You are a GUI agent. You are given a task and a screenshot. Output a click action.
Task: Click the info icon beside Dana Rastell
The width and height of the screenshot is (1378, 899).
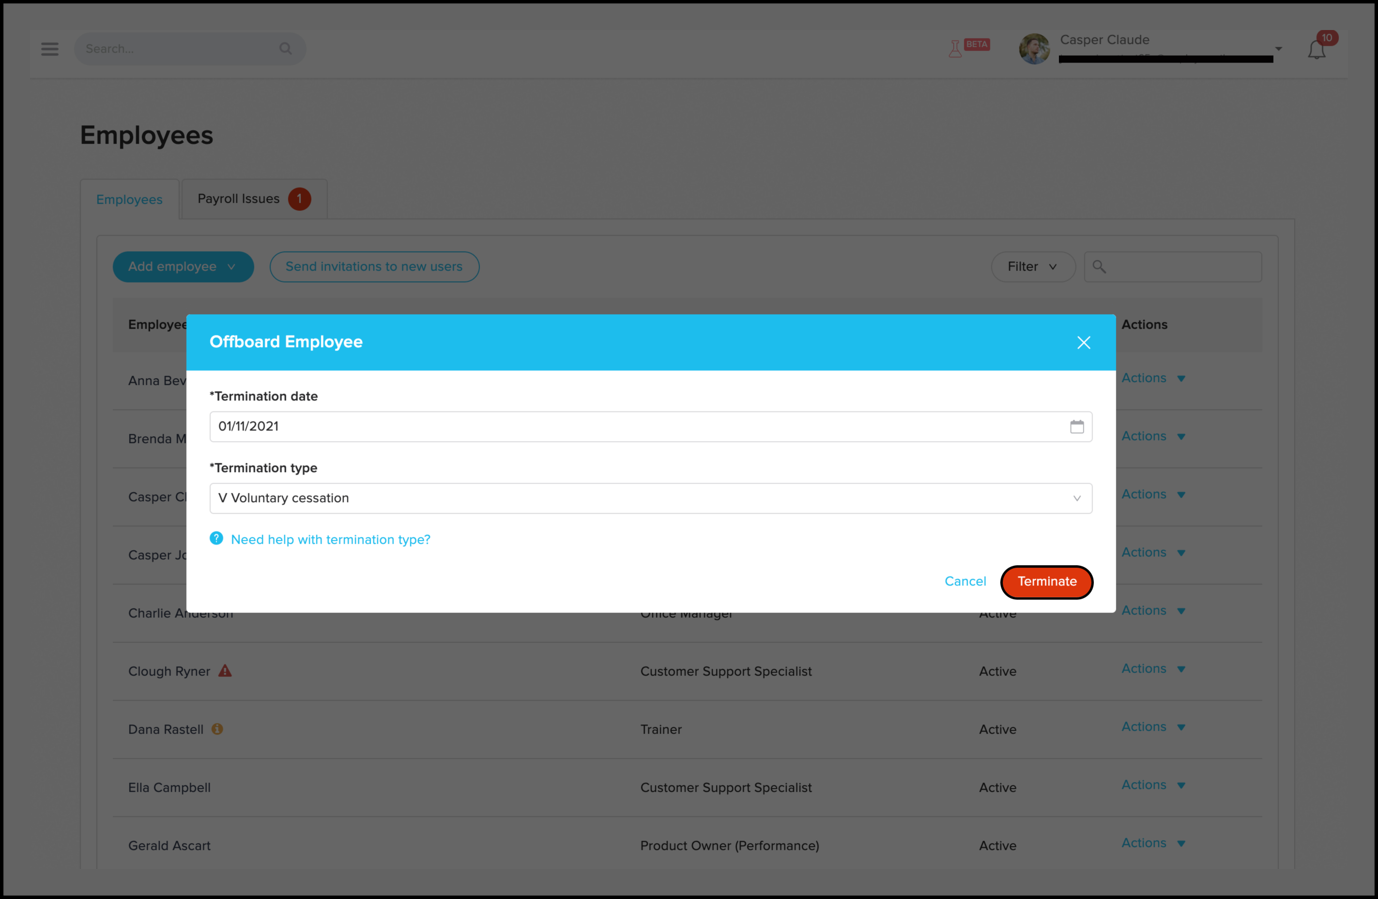[x=218, y=728]
